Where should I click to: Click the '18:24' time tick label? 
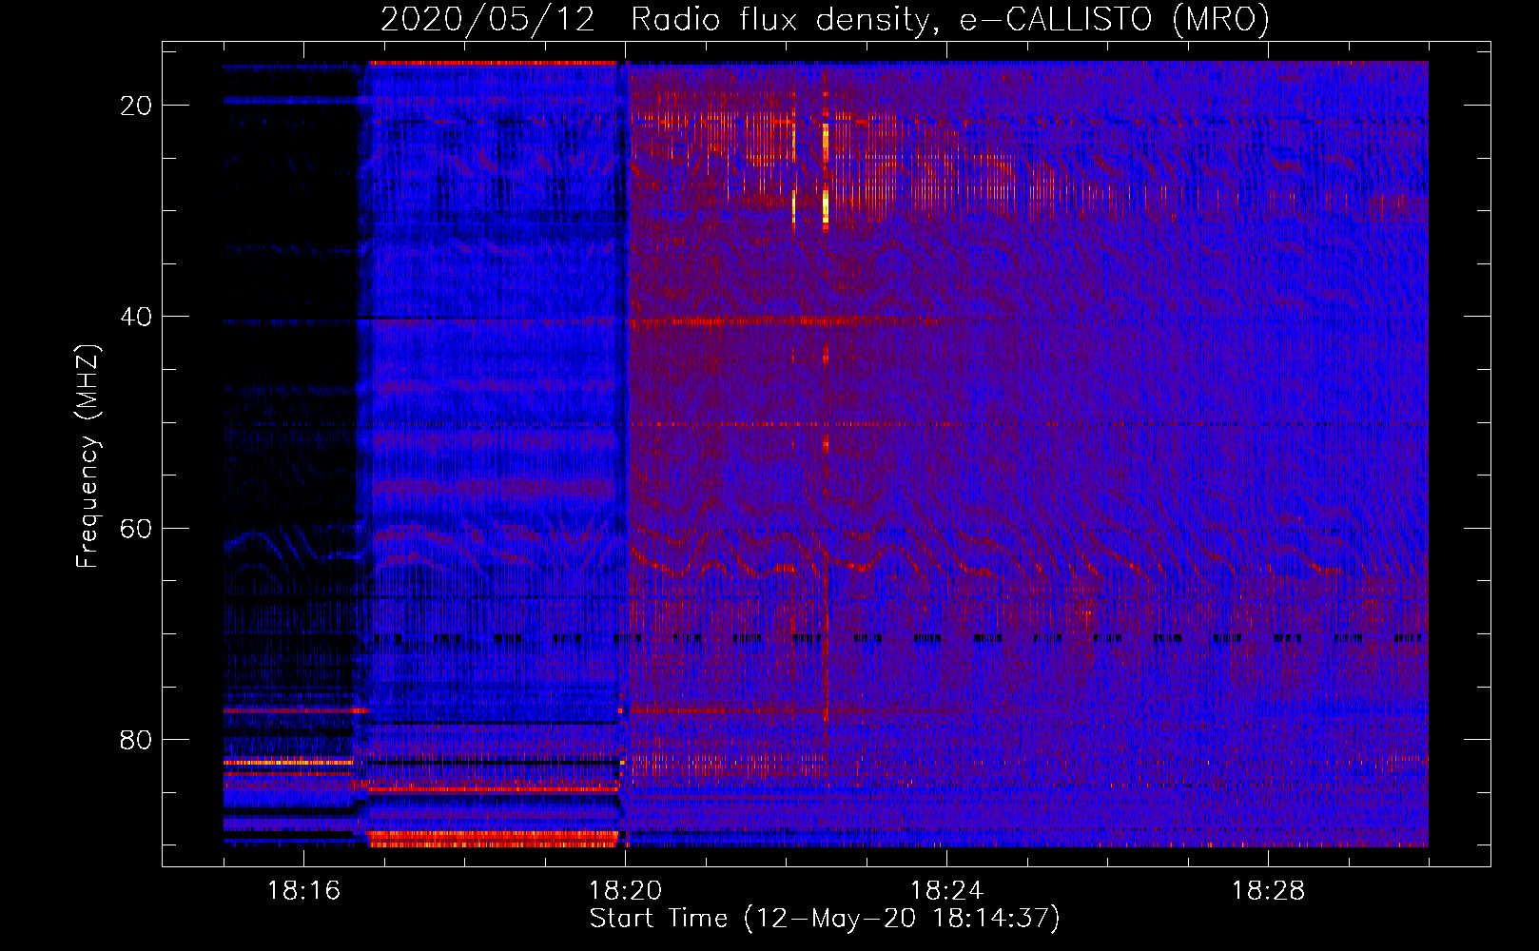click(x=946, y=891)
